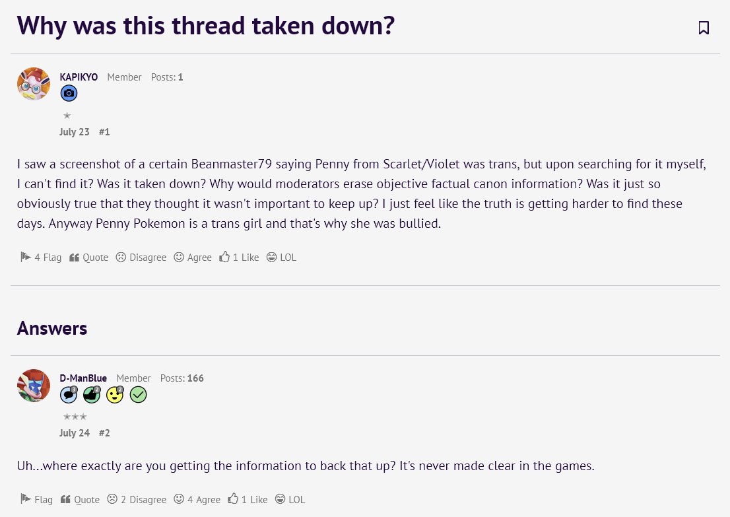Click D-ManBlue's speech bubble badge

tap(69, 394)
